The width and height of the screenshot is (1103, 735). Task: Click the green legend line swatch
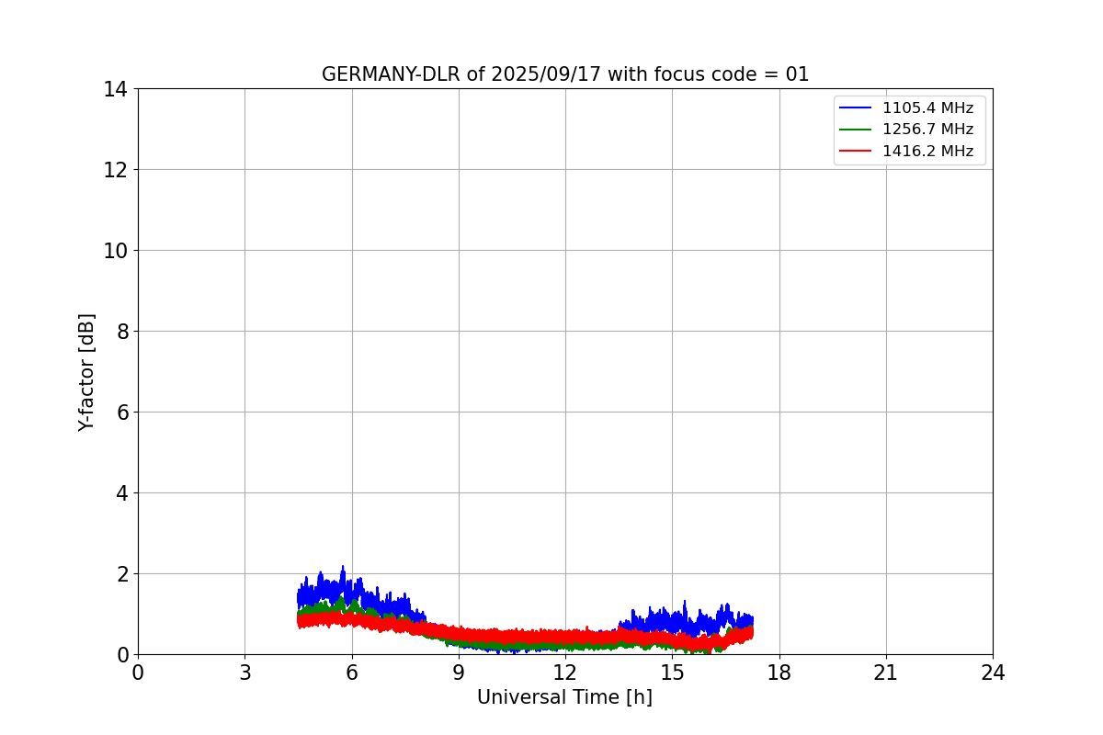[x=856, y=130]
